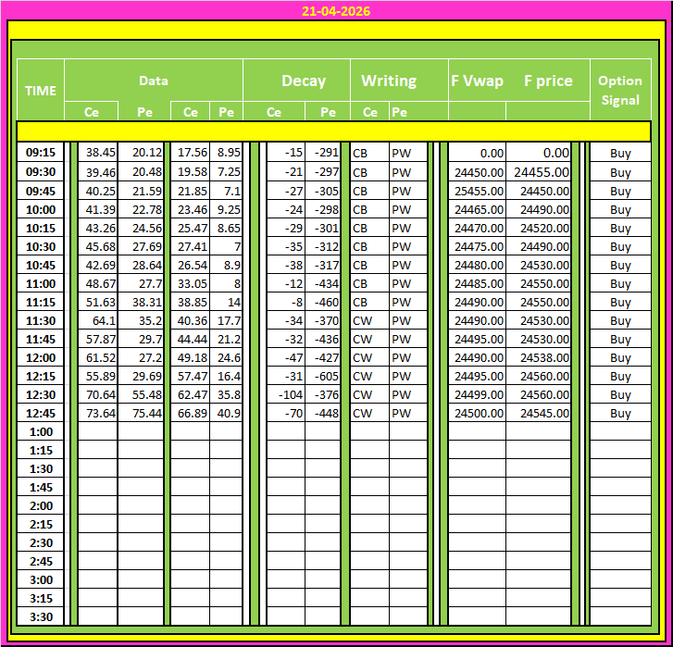Select the F price header
673x647 pixels.
[x=548, y=81]
